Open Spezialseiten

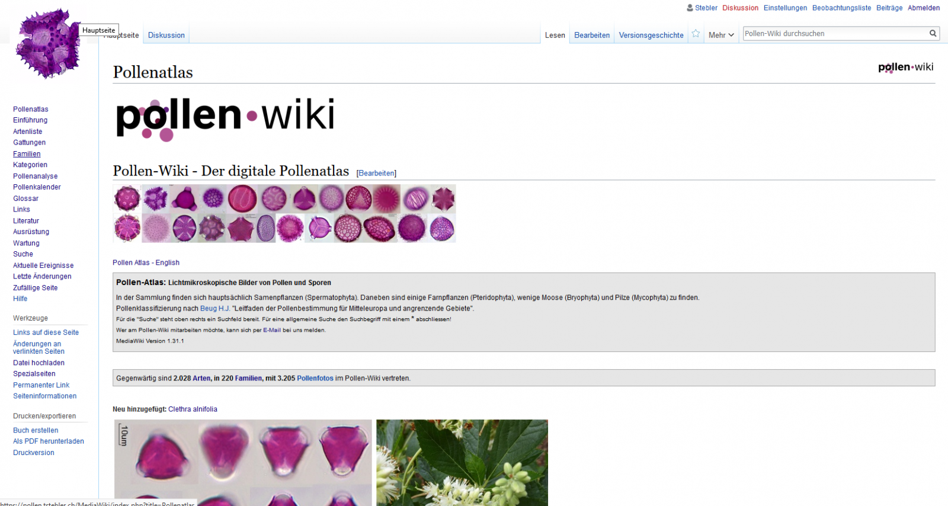(34, 374)
